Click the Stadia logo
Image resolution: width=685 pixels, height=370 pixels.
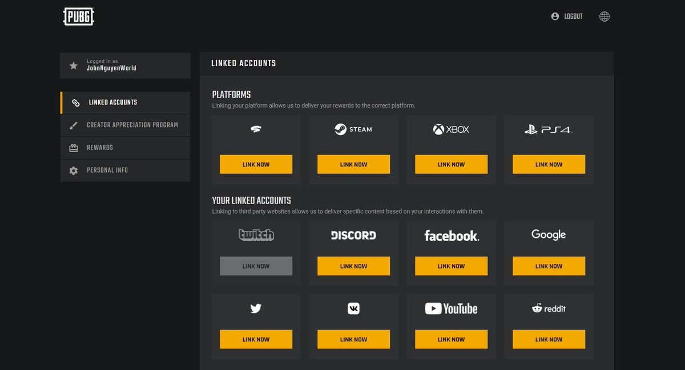point(256,129)
